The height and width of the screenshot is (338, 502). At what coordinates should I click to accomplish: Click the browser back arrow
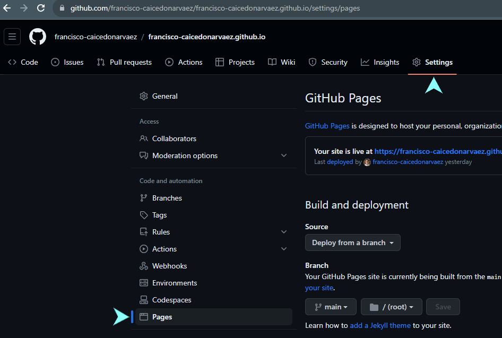tap(7, 8)
